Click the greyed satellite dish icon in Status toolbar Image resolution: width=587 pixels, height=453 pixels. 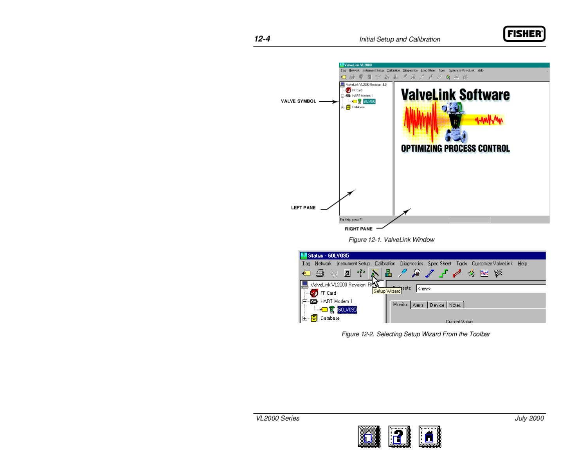click(334, 274)
